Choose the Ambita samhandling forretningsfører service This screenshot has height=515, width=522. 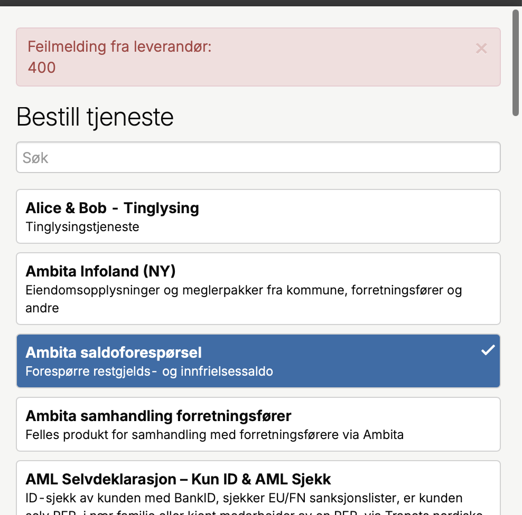coord(258,424)
